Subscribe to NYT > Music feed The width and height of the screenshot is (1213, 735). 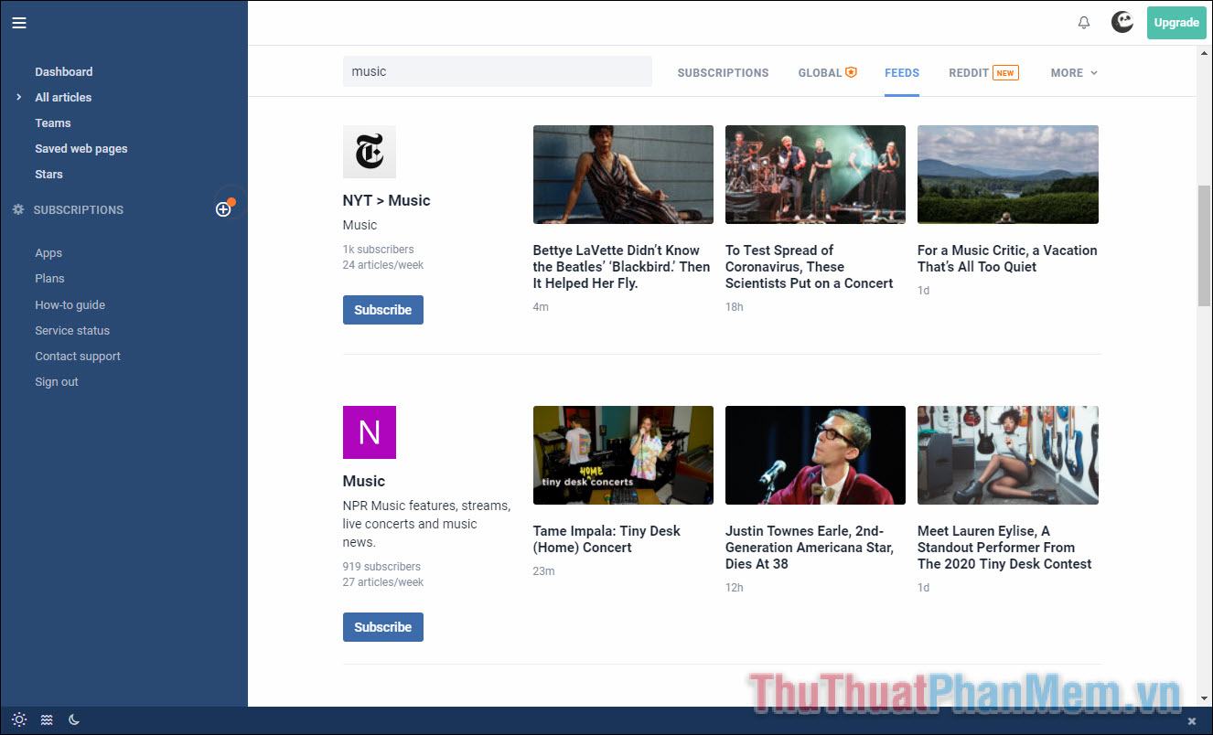(383, 310)
